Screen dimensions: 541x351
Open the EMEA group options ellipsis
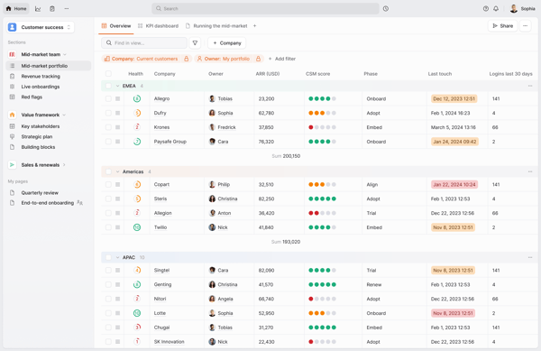pos(530,86)
